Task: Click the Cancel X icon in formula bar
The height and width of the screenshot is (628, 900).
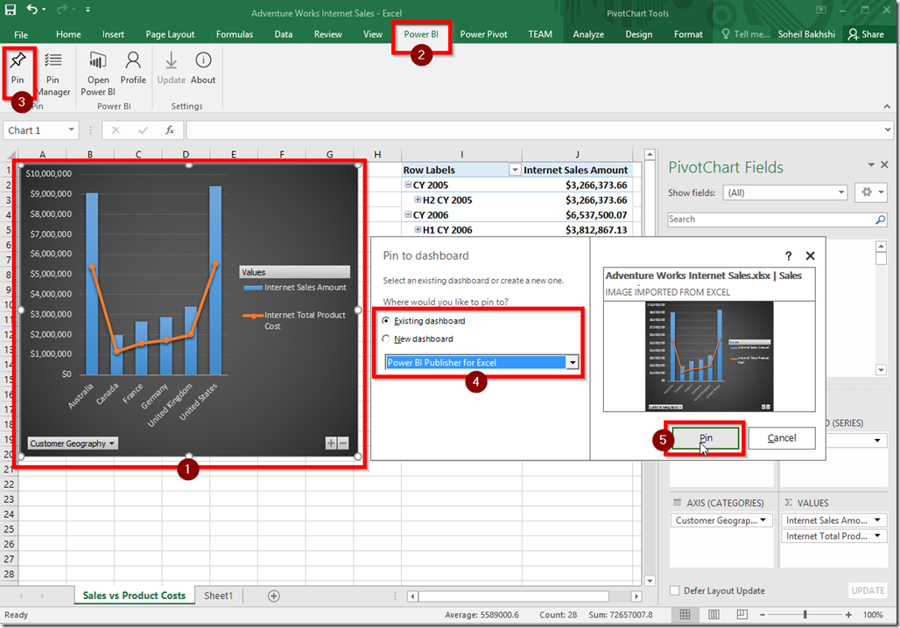Action: point(116,130)
